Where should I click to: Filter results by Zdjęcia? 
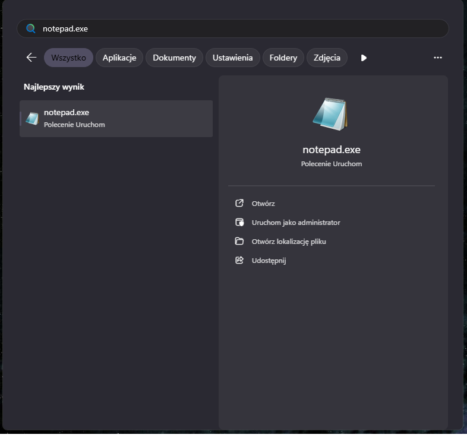tap(327, 58)
